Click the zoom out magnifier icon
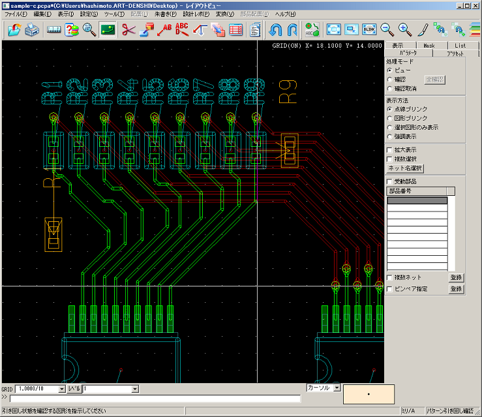 (x=387, y=29)
